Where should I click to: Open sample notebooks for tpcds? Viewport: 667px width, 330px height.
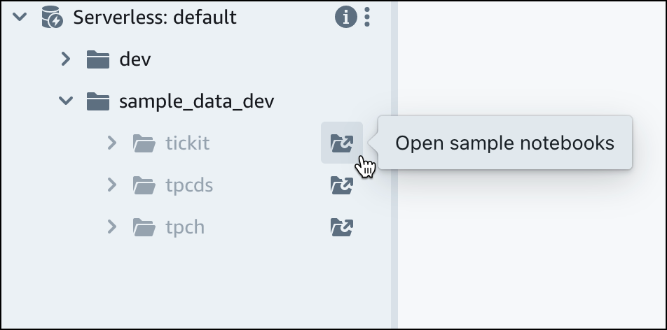pyautogui.click(x=341, y=185)
